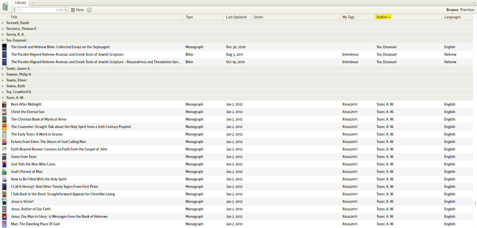Expand the Torrey, R. A. group
Screen dimensions: 477x228
click(3, 35)
